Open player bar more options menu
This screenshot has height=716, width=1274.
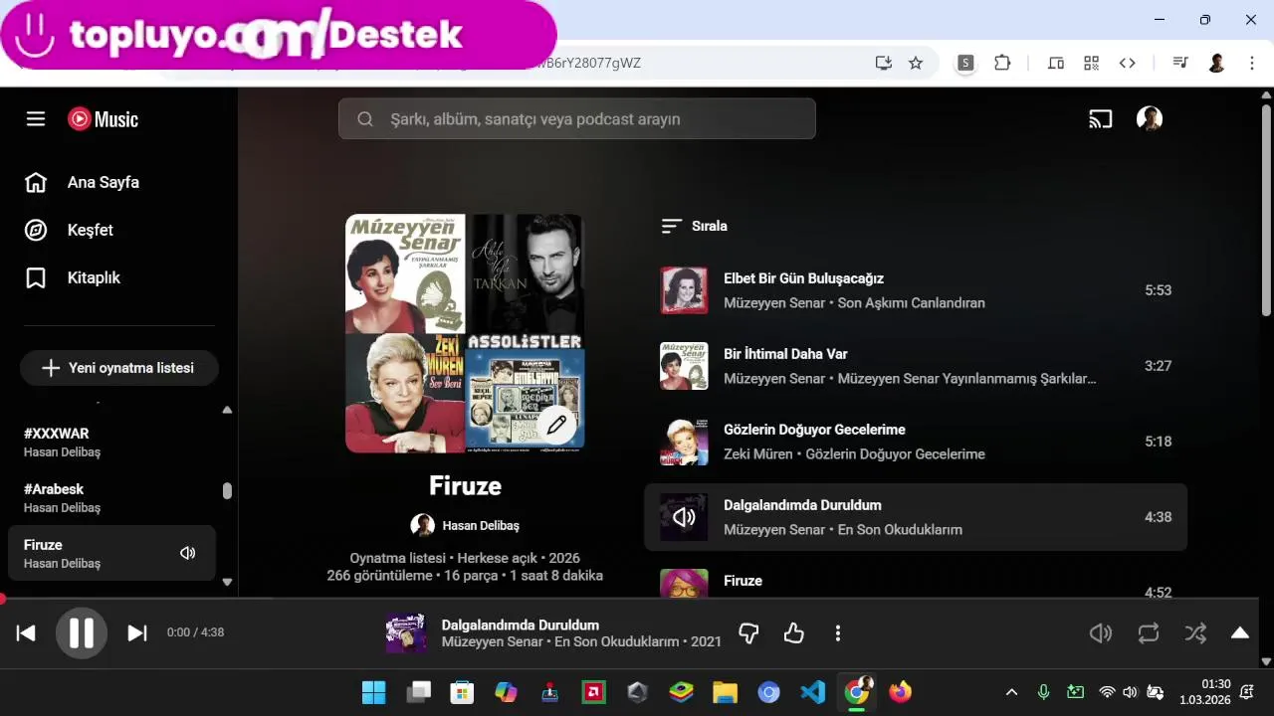[838, 633]
